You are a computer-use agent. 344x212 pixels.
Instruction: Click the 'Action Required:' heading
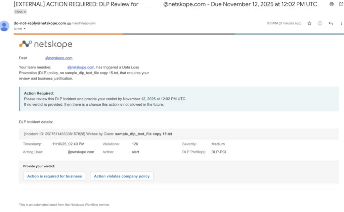pos(39,93)
